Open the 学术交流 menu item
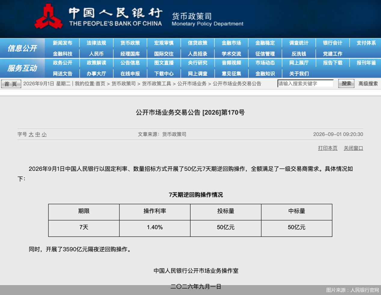The image size is (381, 295). click(x=231, y=54)
